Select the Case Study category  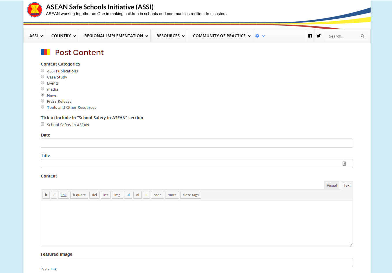(43, 77)
